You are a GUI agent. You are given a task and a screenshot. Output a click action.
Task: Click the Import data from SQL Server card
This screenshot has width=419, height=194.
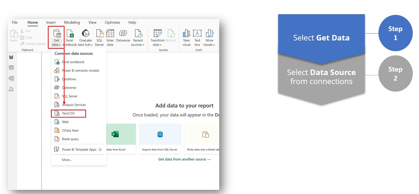(x=160, y=138)
